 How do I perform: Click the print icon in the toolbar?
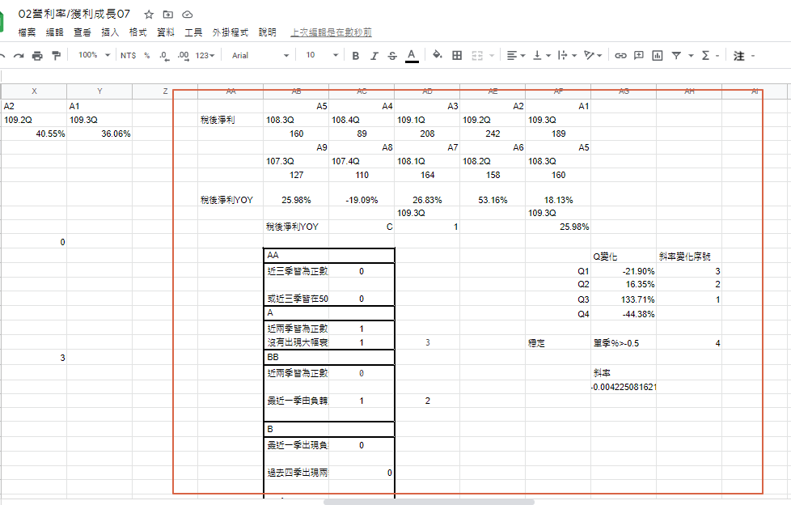36,56
